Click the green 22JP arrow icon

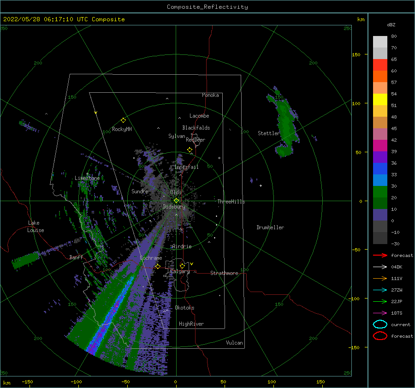(x=380, y=301)
